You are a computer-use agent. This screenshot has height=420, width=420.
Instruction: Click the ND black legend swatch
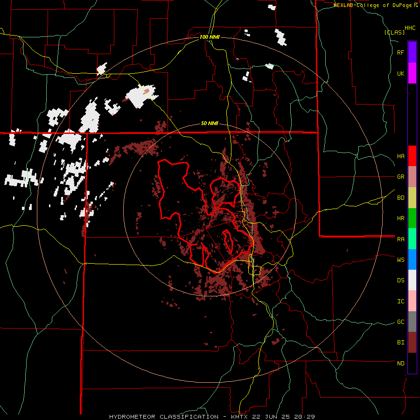[412, 363]
